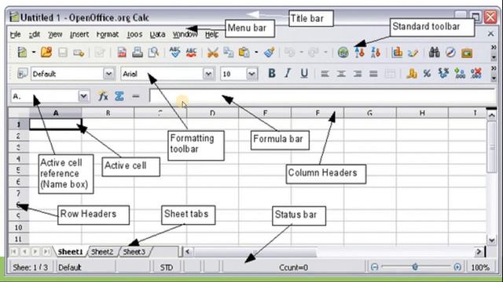503x282 pixels.
Task: Expand Formatting toolbar overflow chevron
Action: point(494,68)
